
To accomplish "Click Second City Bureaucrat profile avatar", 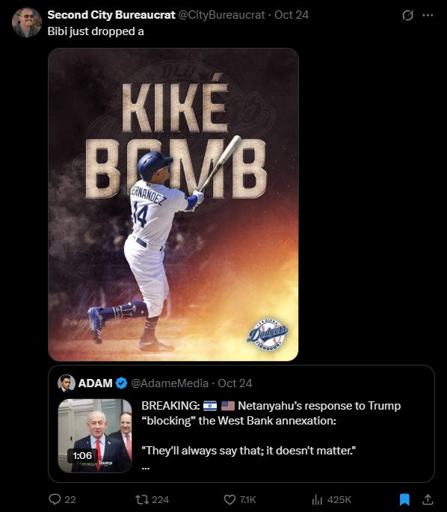I will point(27,22).
